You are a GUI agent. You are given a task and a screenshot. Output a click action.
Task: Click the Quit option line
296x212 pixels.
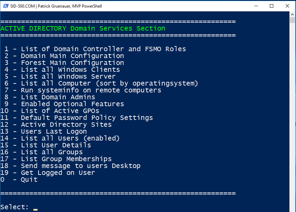point(29,180)
